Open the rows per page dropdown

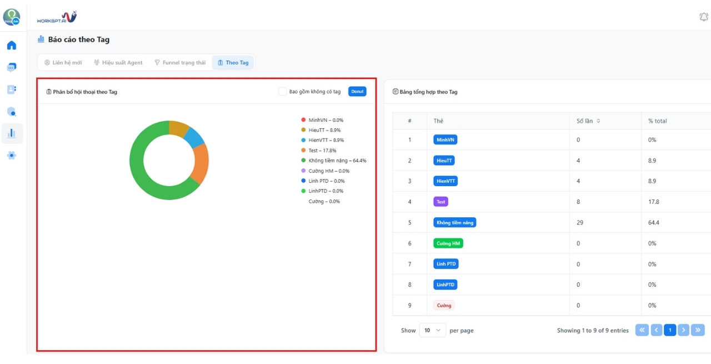pos(432,330)
